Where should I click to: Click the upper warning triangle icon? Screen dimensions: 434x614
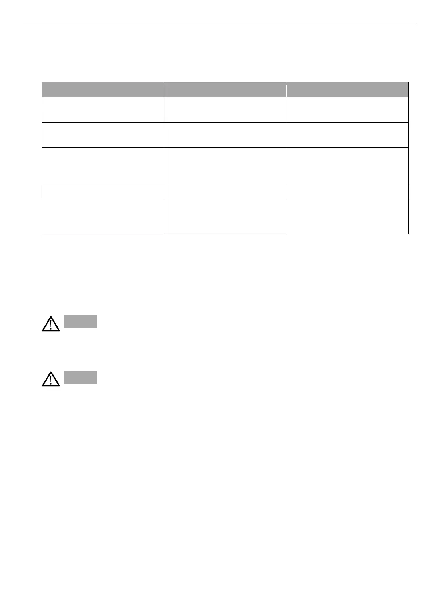pos(51,324)
